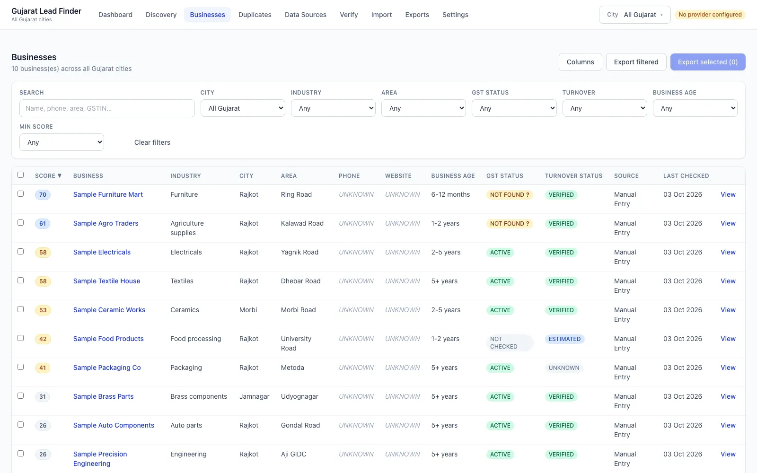Select the Sample Furniture Mart row checkbox
757x473 pixels.
pos(20,194)
